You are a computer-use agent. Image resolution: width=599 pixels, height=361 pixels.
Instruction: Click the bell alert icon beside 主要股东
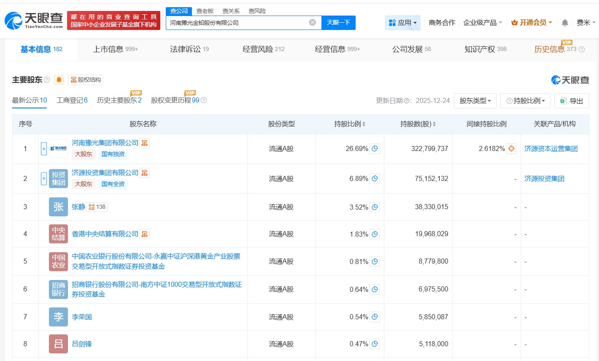click(59, 80)
